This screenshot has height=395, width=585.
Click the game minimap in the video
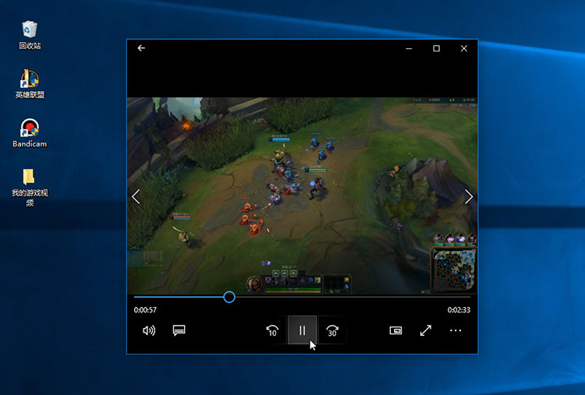click(x=454, y=270)
